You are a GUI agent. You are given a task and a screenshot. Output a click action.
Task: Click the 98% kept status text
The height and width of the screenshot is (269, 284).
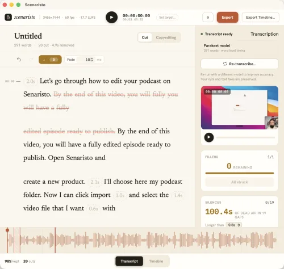point(12,261)
